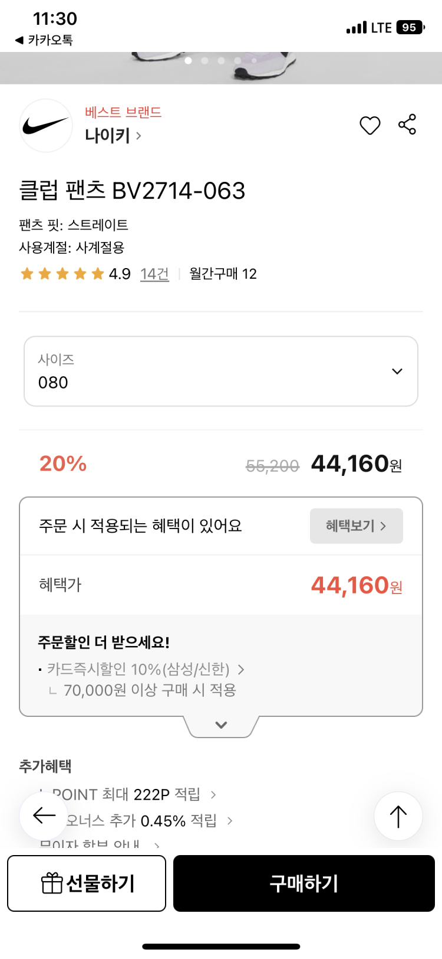
Task: Tap the product image carousel at top
Action: (x=221, y=68)
